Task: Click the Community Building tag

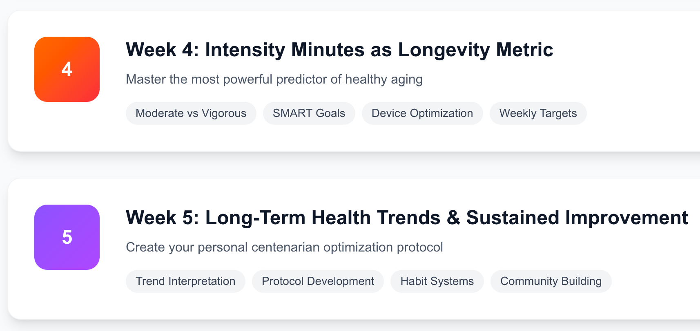Action: click(551, 281)
